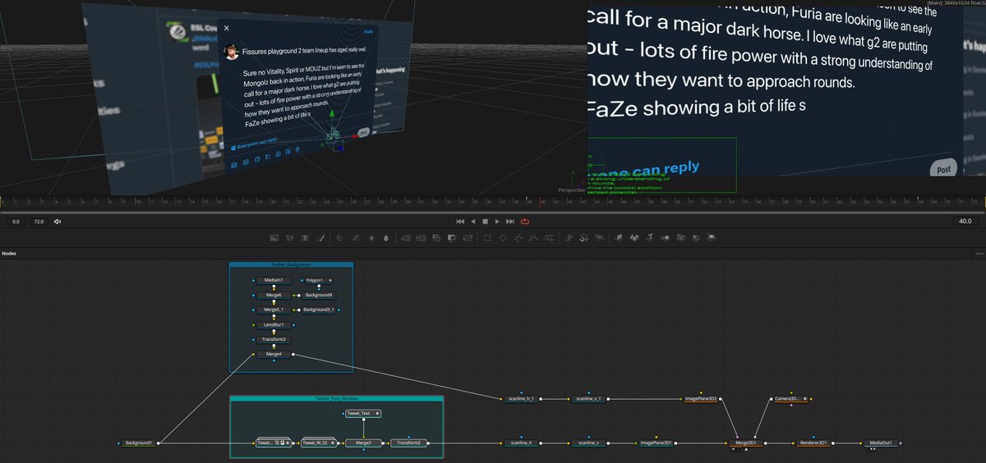Click the playhead marker on time ruler
The image size is (986, 463).
[541, 201]
